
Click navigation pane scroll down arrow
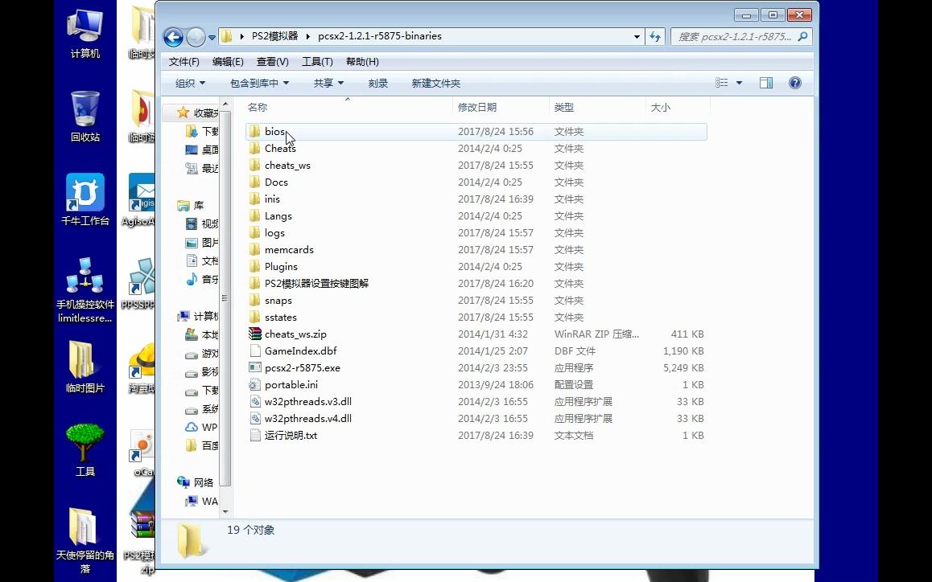225,510
